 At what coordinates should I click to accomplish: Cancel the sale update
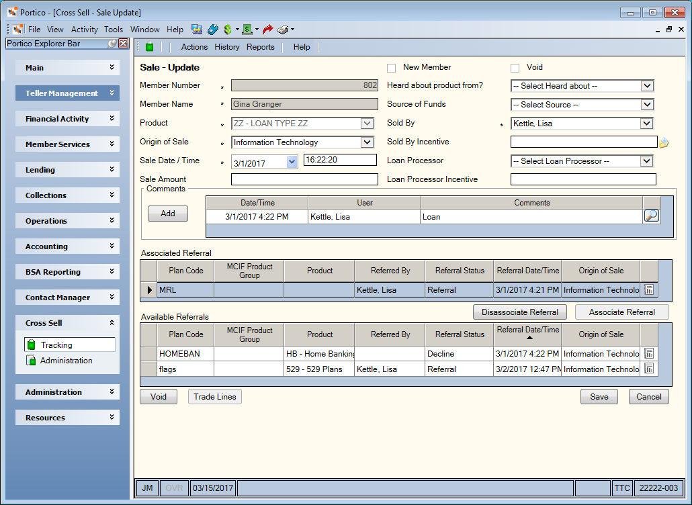pyautogui.click(x=649, y=396)
